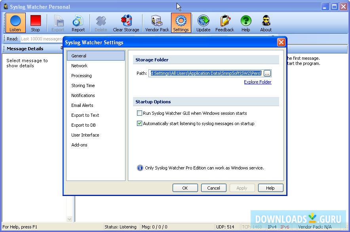Image resolution: width=350 pixels, height=232 pixels.
Task: Open the Vendor Pack toolbar icon
Action: [157, 23]
